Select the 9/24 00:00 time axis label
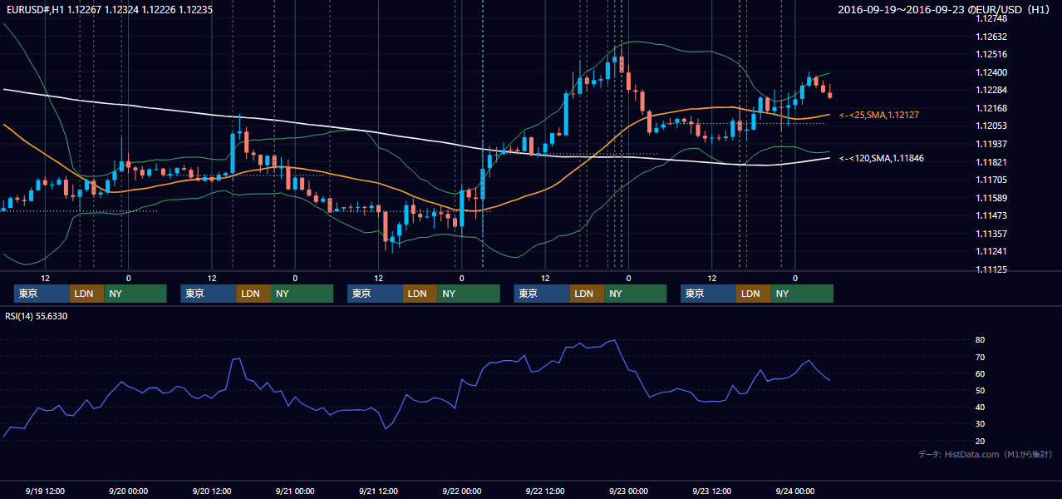 (794, 492)
